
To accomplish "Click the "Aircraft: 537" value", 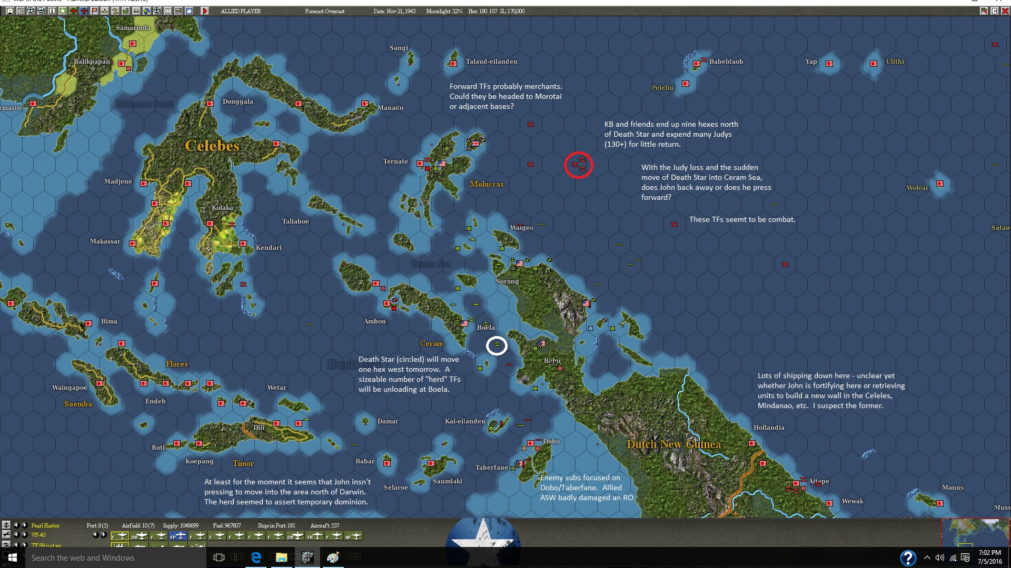I will [325, 525].
